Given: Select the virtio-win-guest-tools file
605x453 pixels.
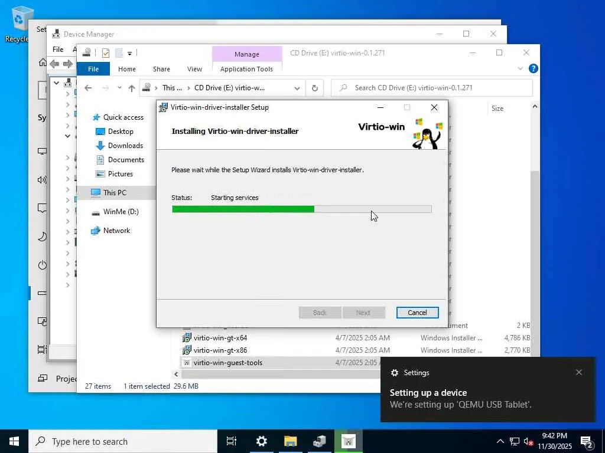Looking at the screenshot, I should click(x=227, y=363).
